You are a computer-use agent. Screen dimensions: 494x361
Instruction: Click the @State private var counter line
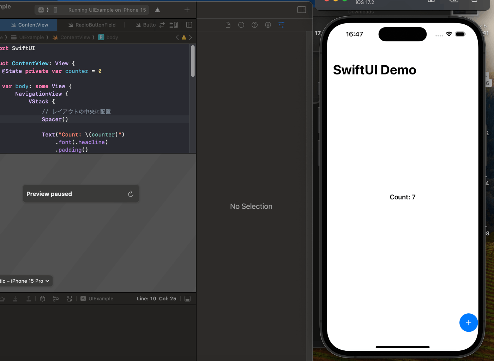tap(52, 71)
